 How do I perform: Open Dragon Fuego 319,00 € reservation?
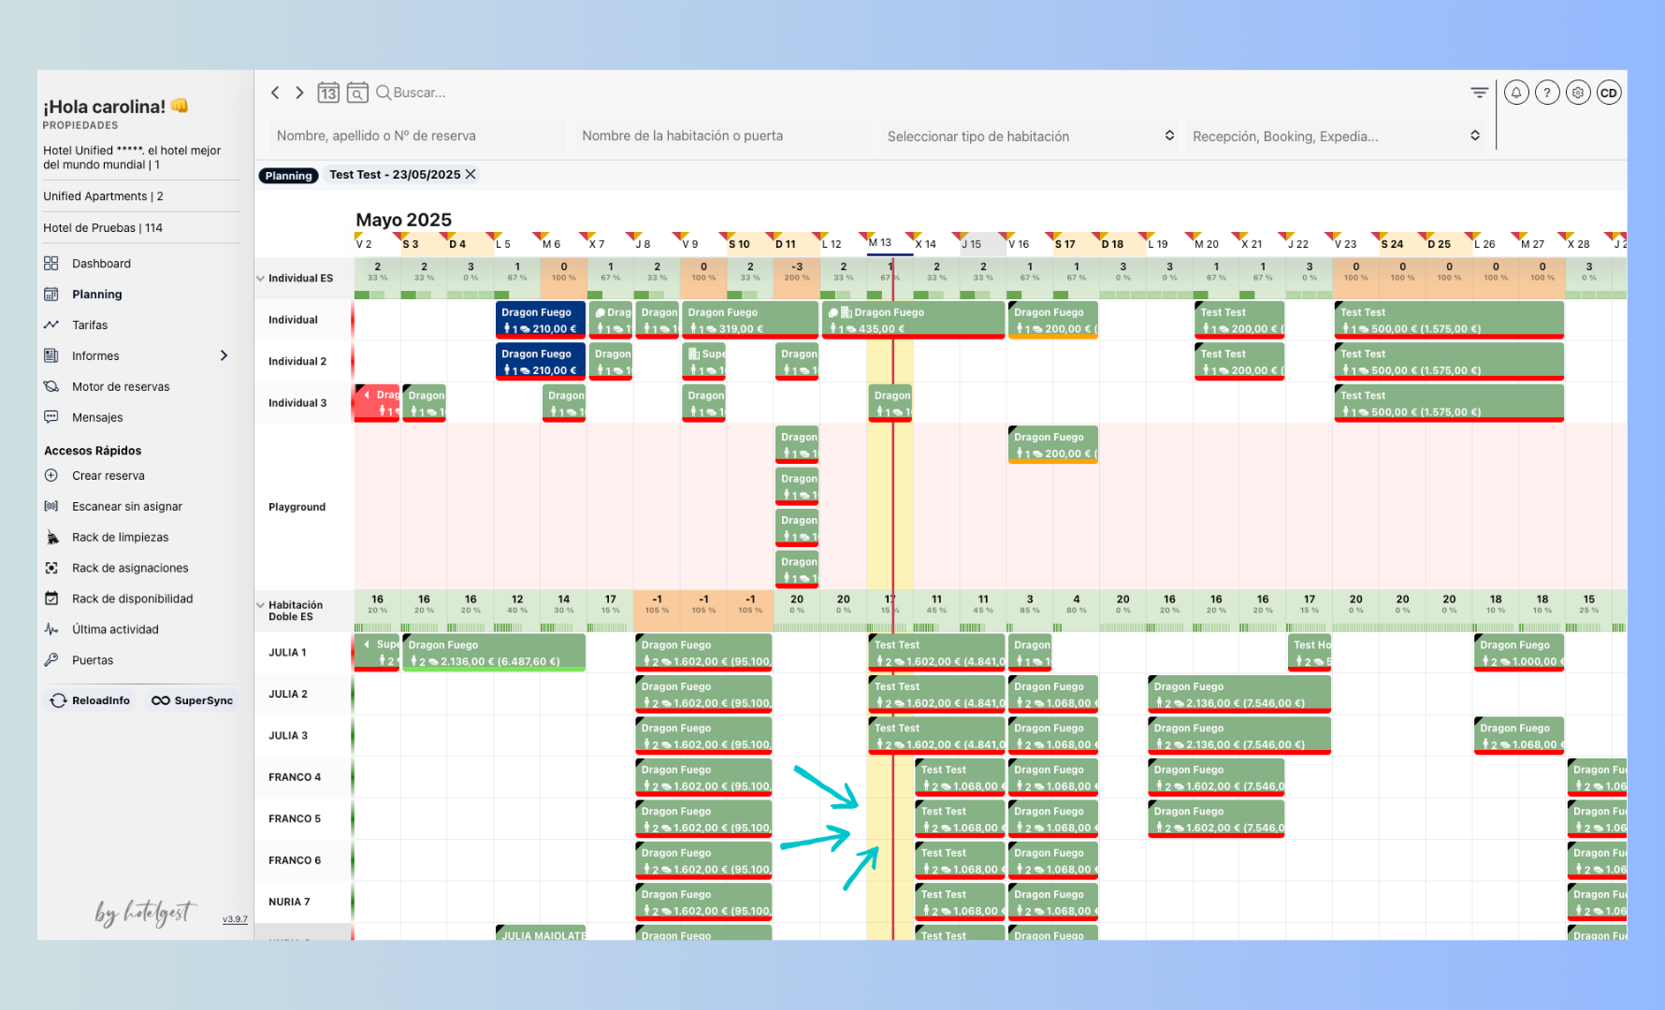pos(750,320)
